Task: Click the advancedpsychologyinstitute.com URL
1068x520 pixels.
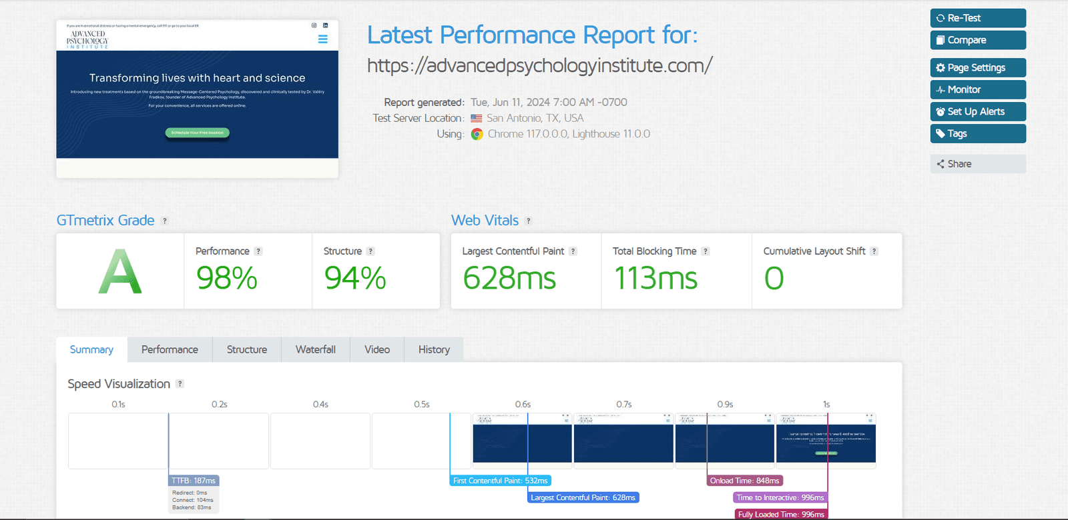Action: point(540,65)
